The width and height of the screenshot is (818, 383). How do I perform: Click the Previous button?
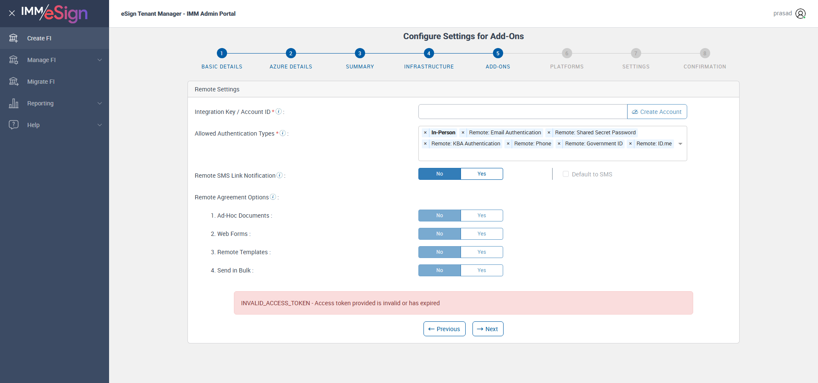pos(444,329)
